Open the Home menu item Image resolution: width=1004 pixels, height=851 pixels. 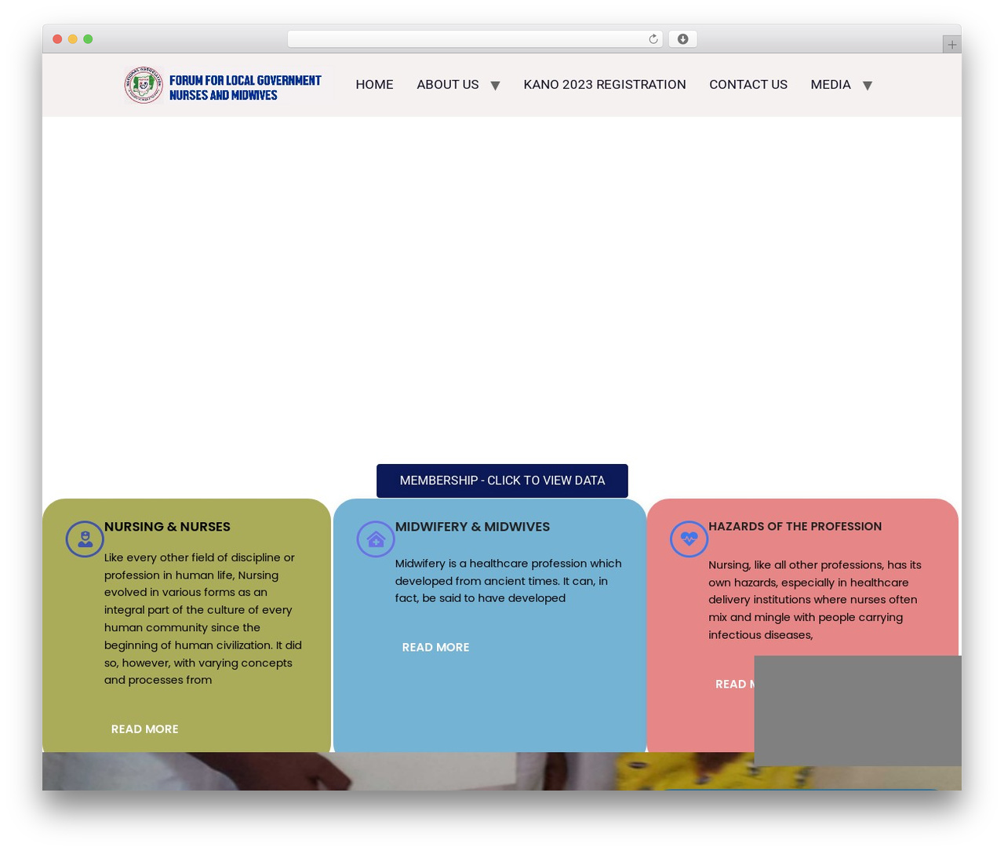click(374, 85)
